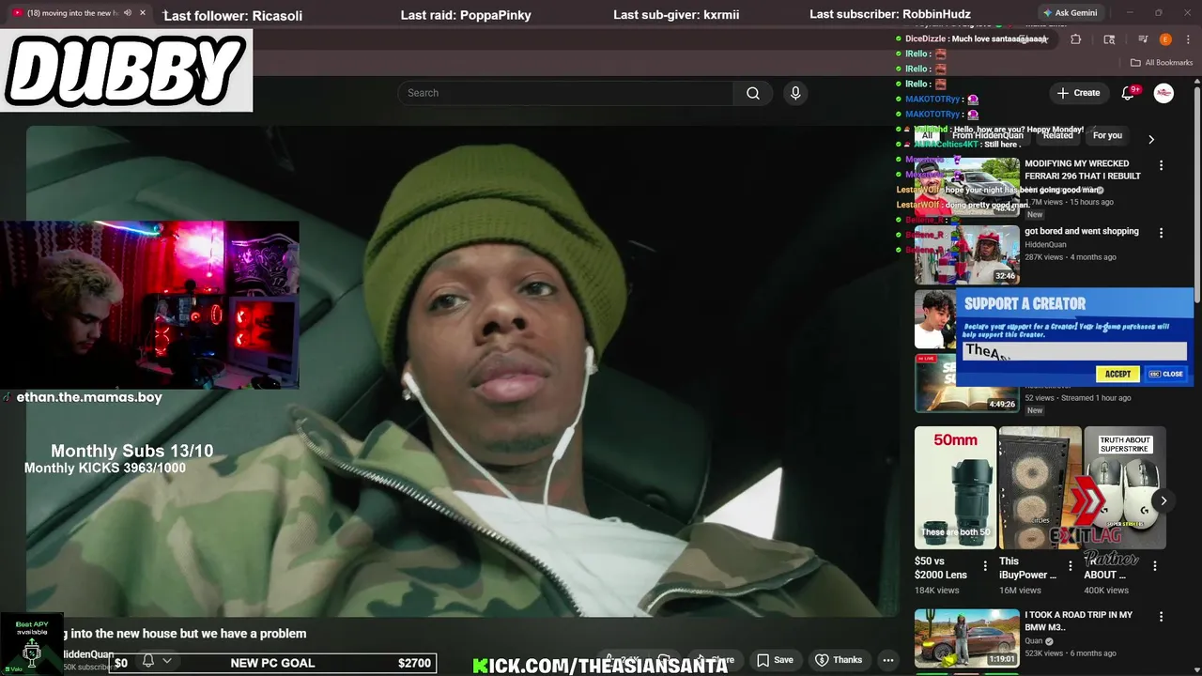Click Chrome search tabs icon

(x=1109, y=39)
